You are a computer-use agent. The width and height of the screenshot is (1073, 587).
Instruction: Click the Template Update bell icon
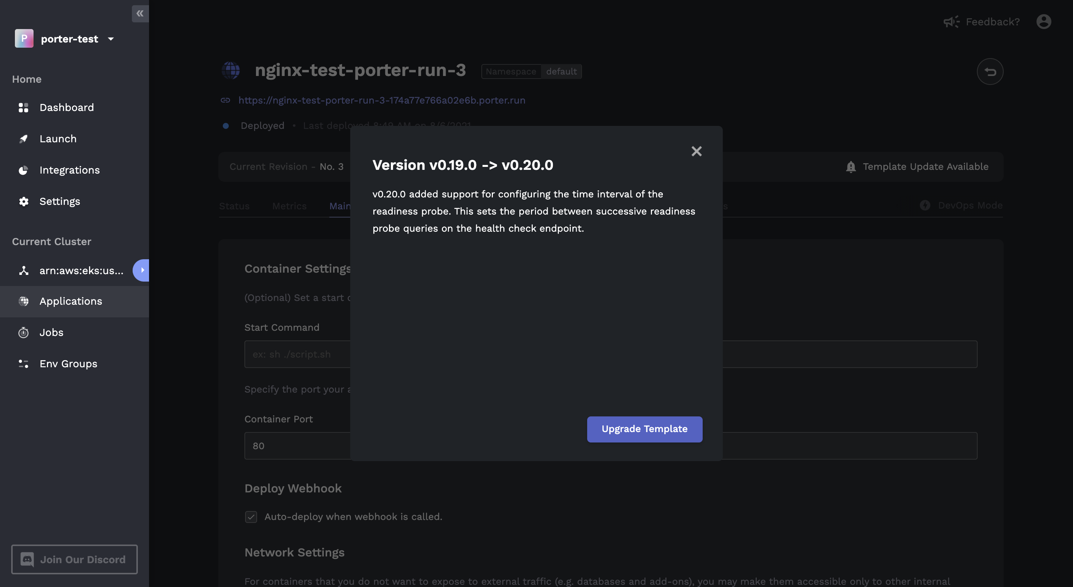851,166
